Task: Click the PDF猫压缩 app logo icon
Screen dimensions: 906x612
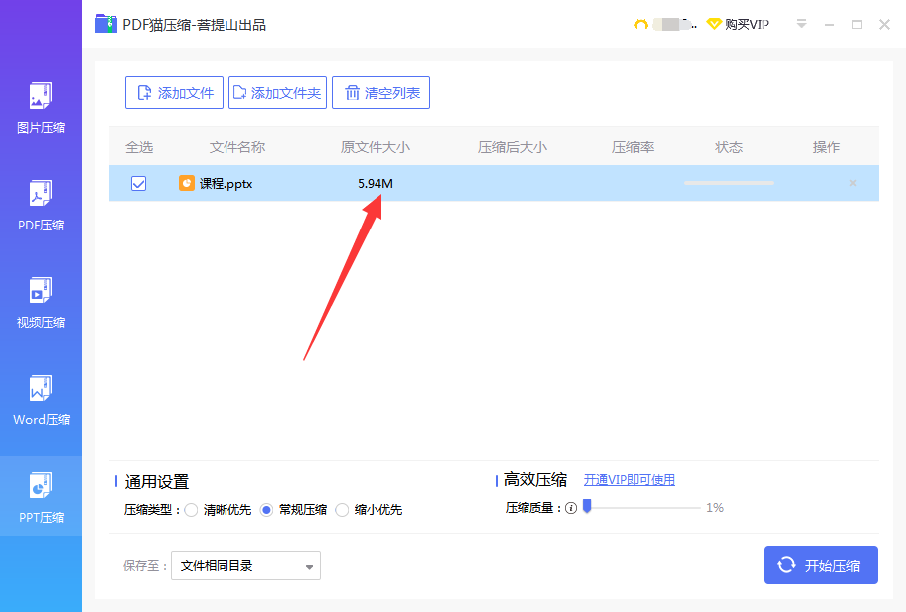Action: (x=106, y=24)
